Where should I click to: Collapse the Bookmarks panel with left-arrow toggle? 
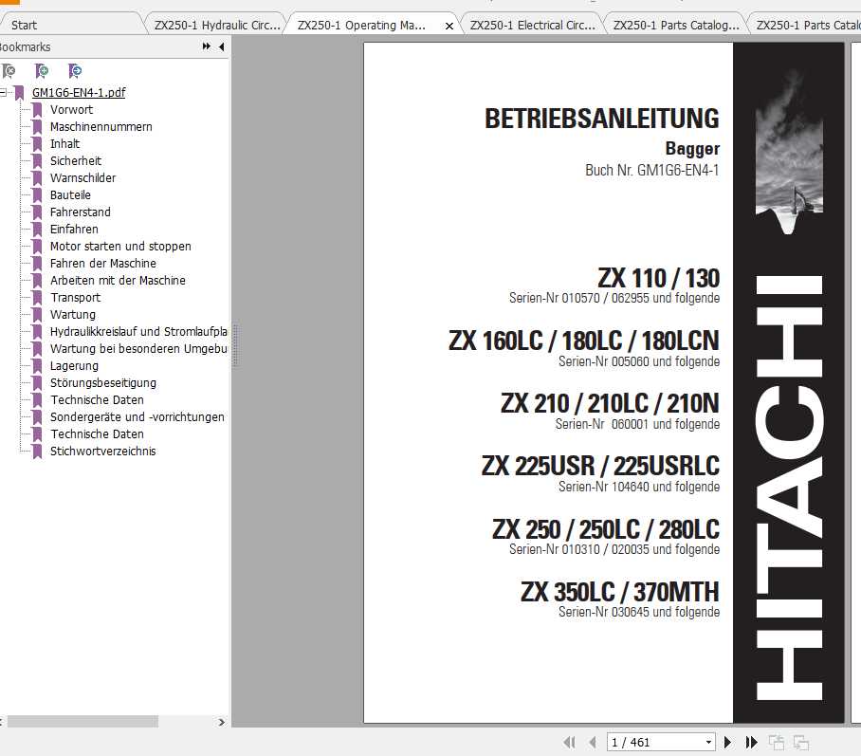(221, 46)
